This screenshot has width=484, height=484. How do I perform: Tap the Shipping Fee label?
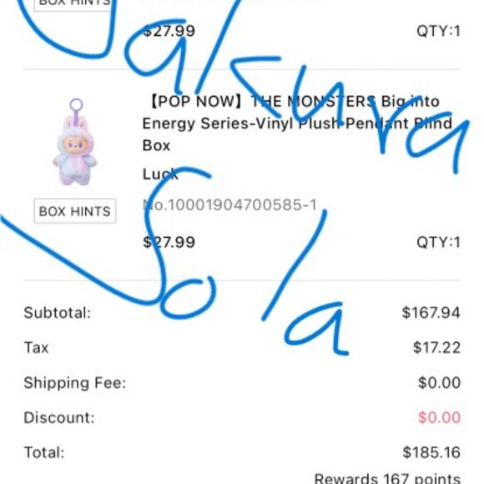75,383
